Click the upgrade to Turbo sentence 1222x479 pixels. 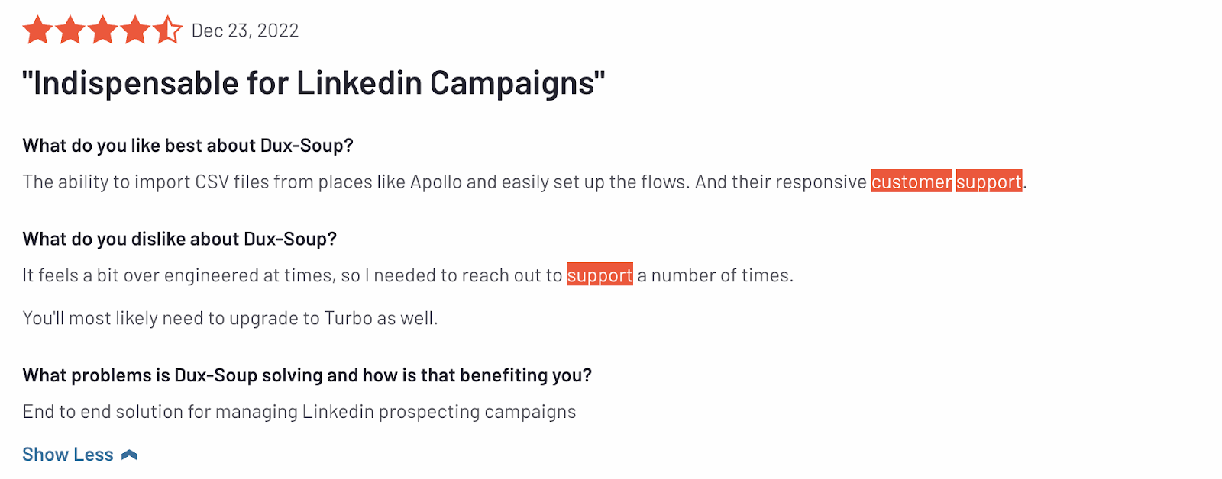pos(230,318)
